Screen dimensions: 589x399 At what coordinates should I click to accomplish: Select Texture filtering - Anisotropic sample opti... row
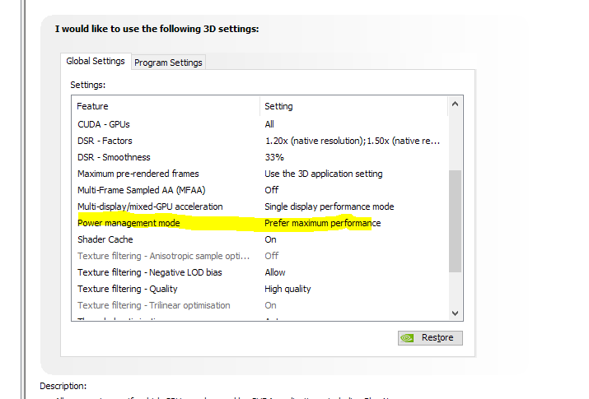pyautogui.click(x=260, y=256)
